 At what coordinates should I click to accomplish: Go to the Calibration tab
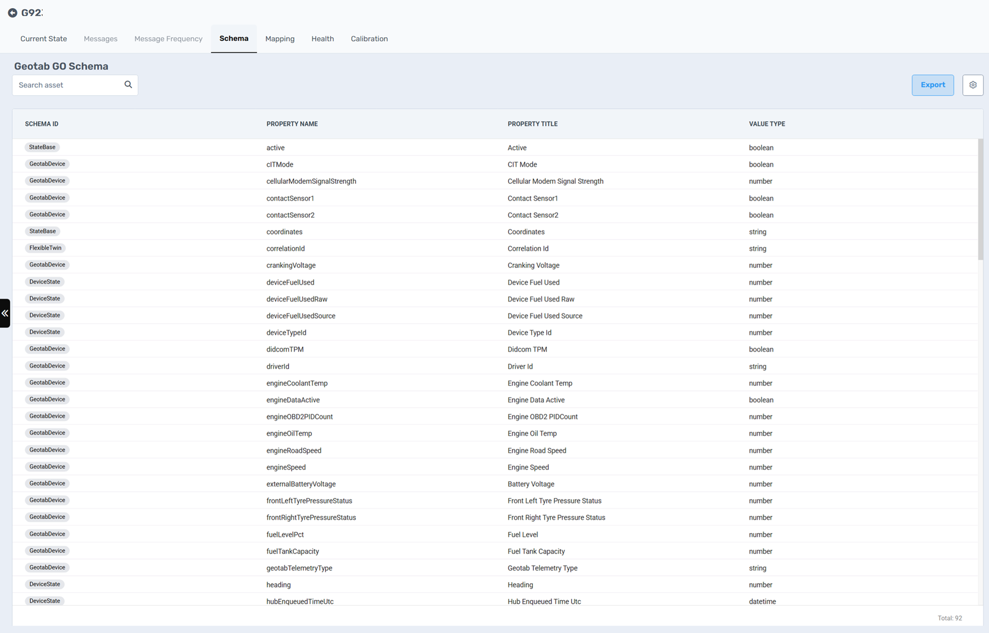click(x=369, y=39)
